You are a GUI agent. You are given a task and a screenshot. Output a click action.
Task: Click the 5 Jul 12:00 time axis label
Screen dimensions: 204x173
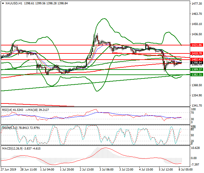pos(166,170)
